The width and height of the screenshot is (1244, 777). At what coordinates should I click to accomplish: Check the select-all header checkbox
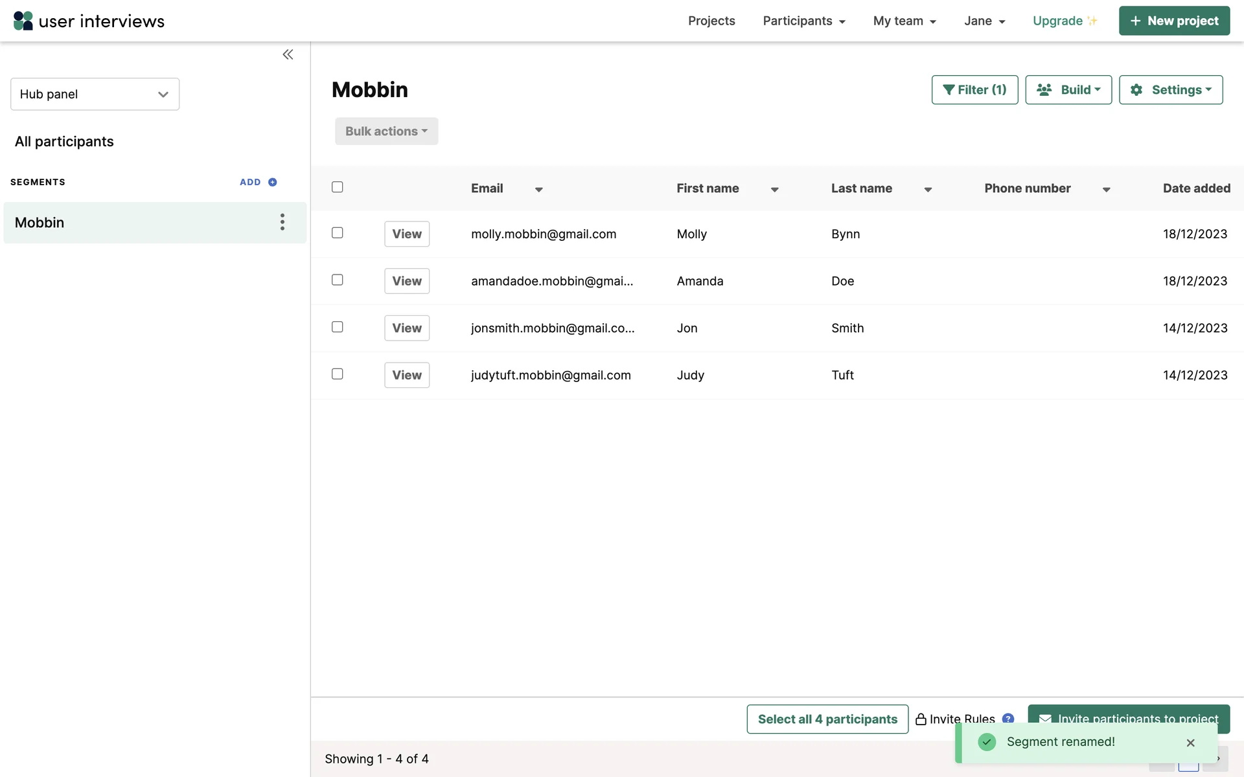[x=338, y=187]
